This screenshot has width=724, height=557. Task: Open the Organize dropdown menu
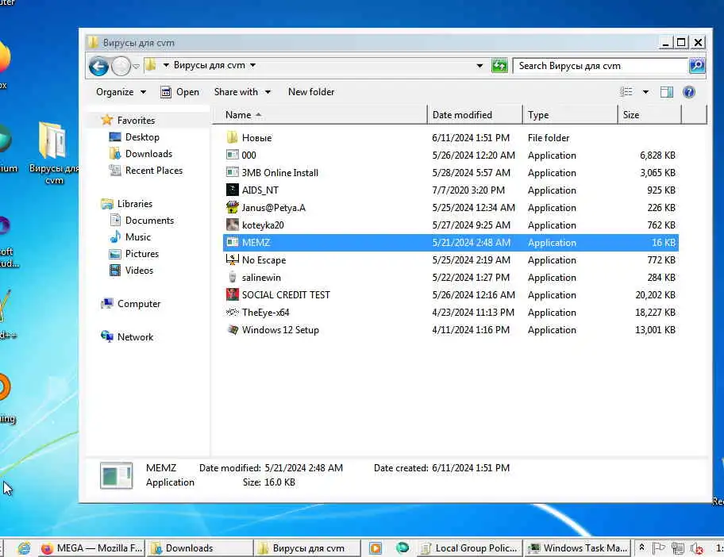pyautogui.click(x=121, y=92)
